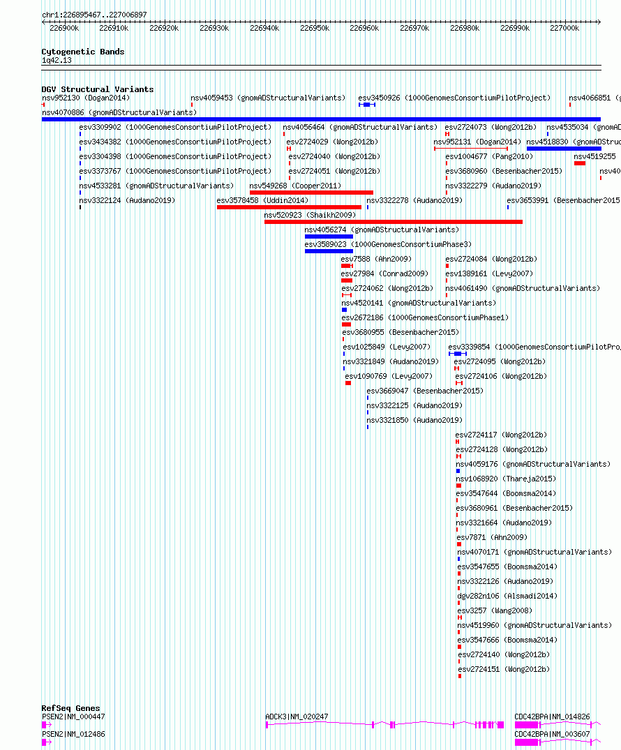This screenshot has height=750, width=621.
Task: Select esv1004677 (Pang2010) variant
Action: point(489,156)
